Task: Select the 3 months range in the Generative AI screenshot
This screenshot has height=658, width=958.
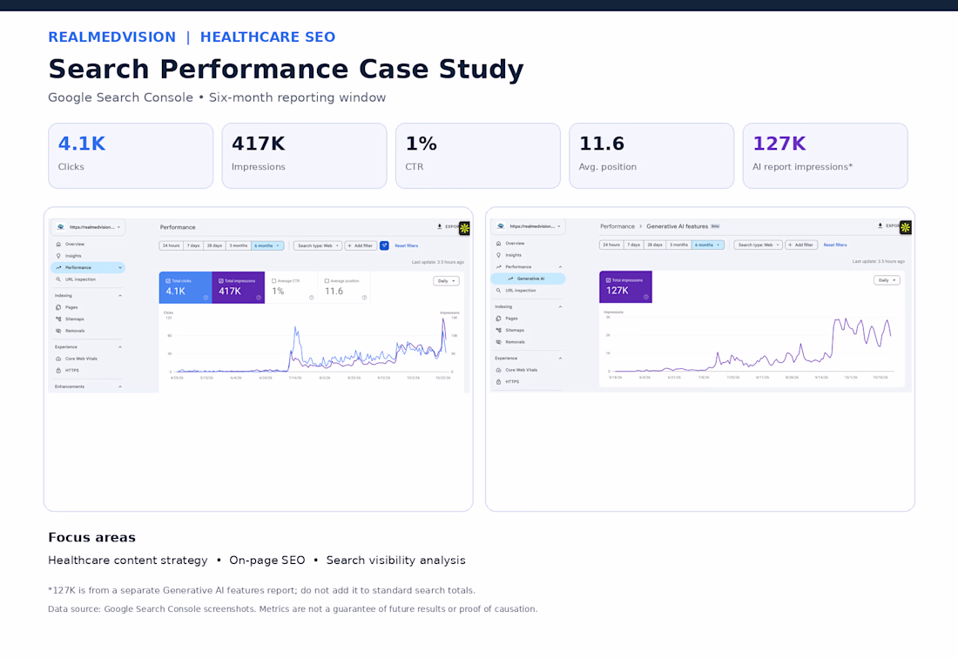Action: pyautogui.click(x=678, y=245)
